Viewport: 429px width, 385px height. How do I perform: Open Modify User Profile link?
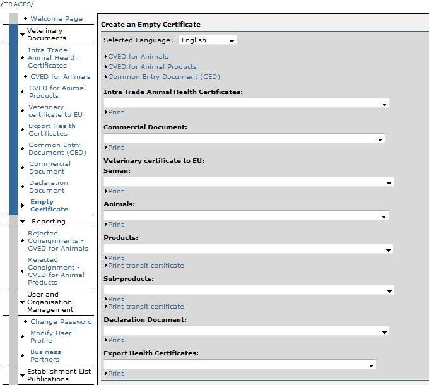coord(51,336)
